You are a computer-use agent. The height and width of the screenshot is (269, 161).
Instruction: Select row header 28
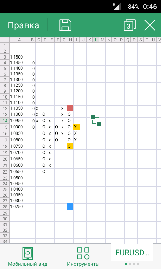[5, 207]
